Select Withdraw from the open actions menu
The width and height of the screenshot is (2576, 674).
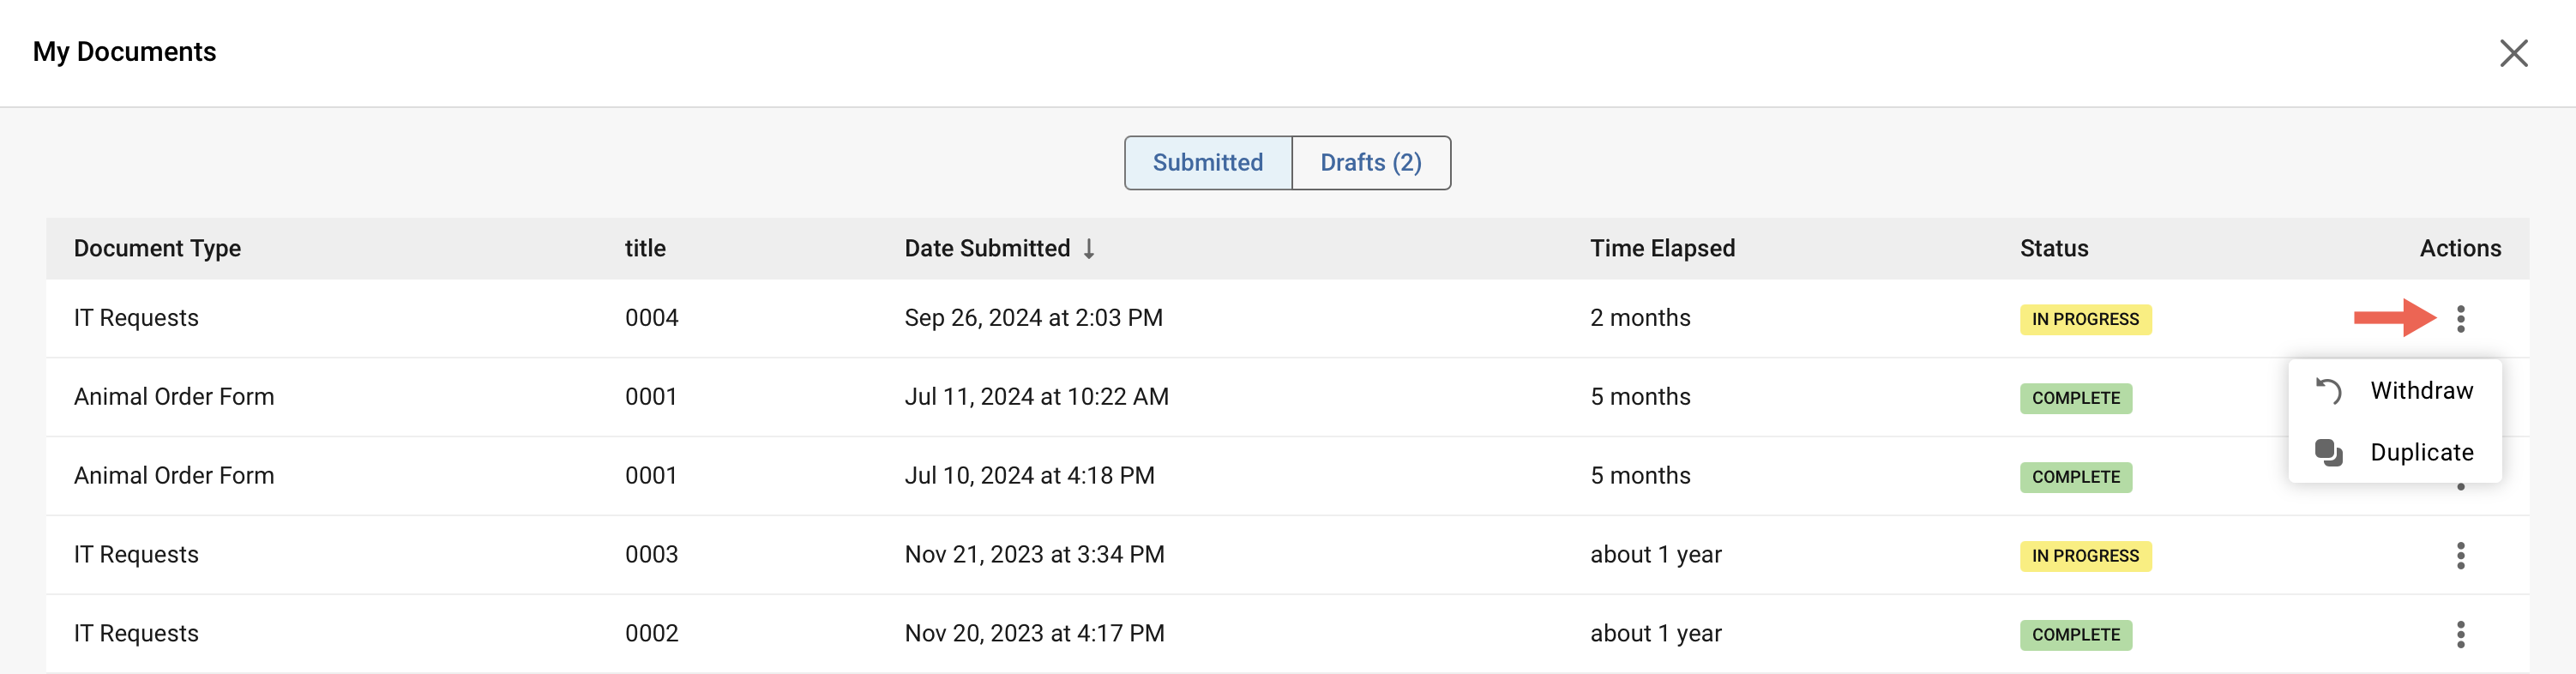(2420, 391)
